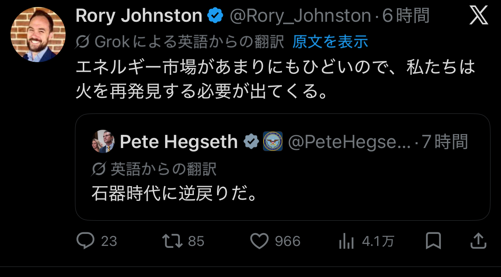The image size is (501, 277).
Task: Click the 6時間 post timestamp
Action: [x=406, y=16]
